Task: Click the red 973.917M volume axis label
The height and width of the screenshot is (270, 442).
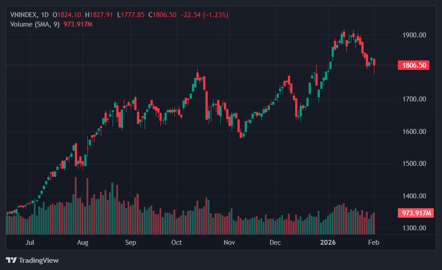Action: 415,213
